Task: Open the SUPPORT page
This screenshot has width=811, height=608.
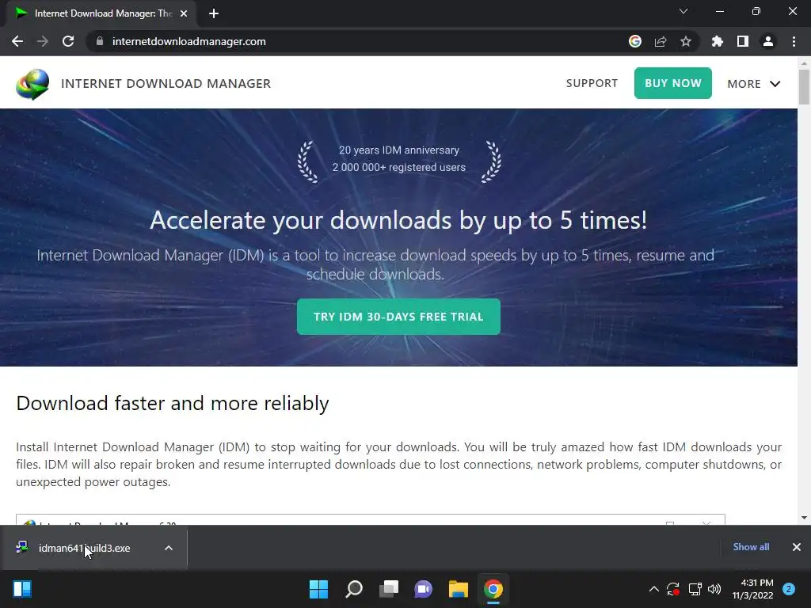Action: click(592, 83)
